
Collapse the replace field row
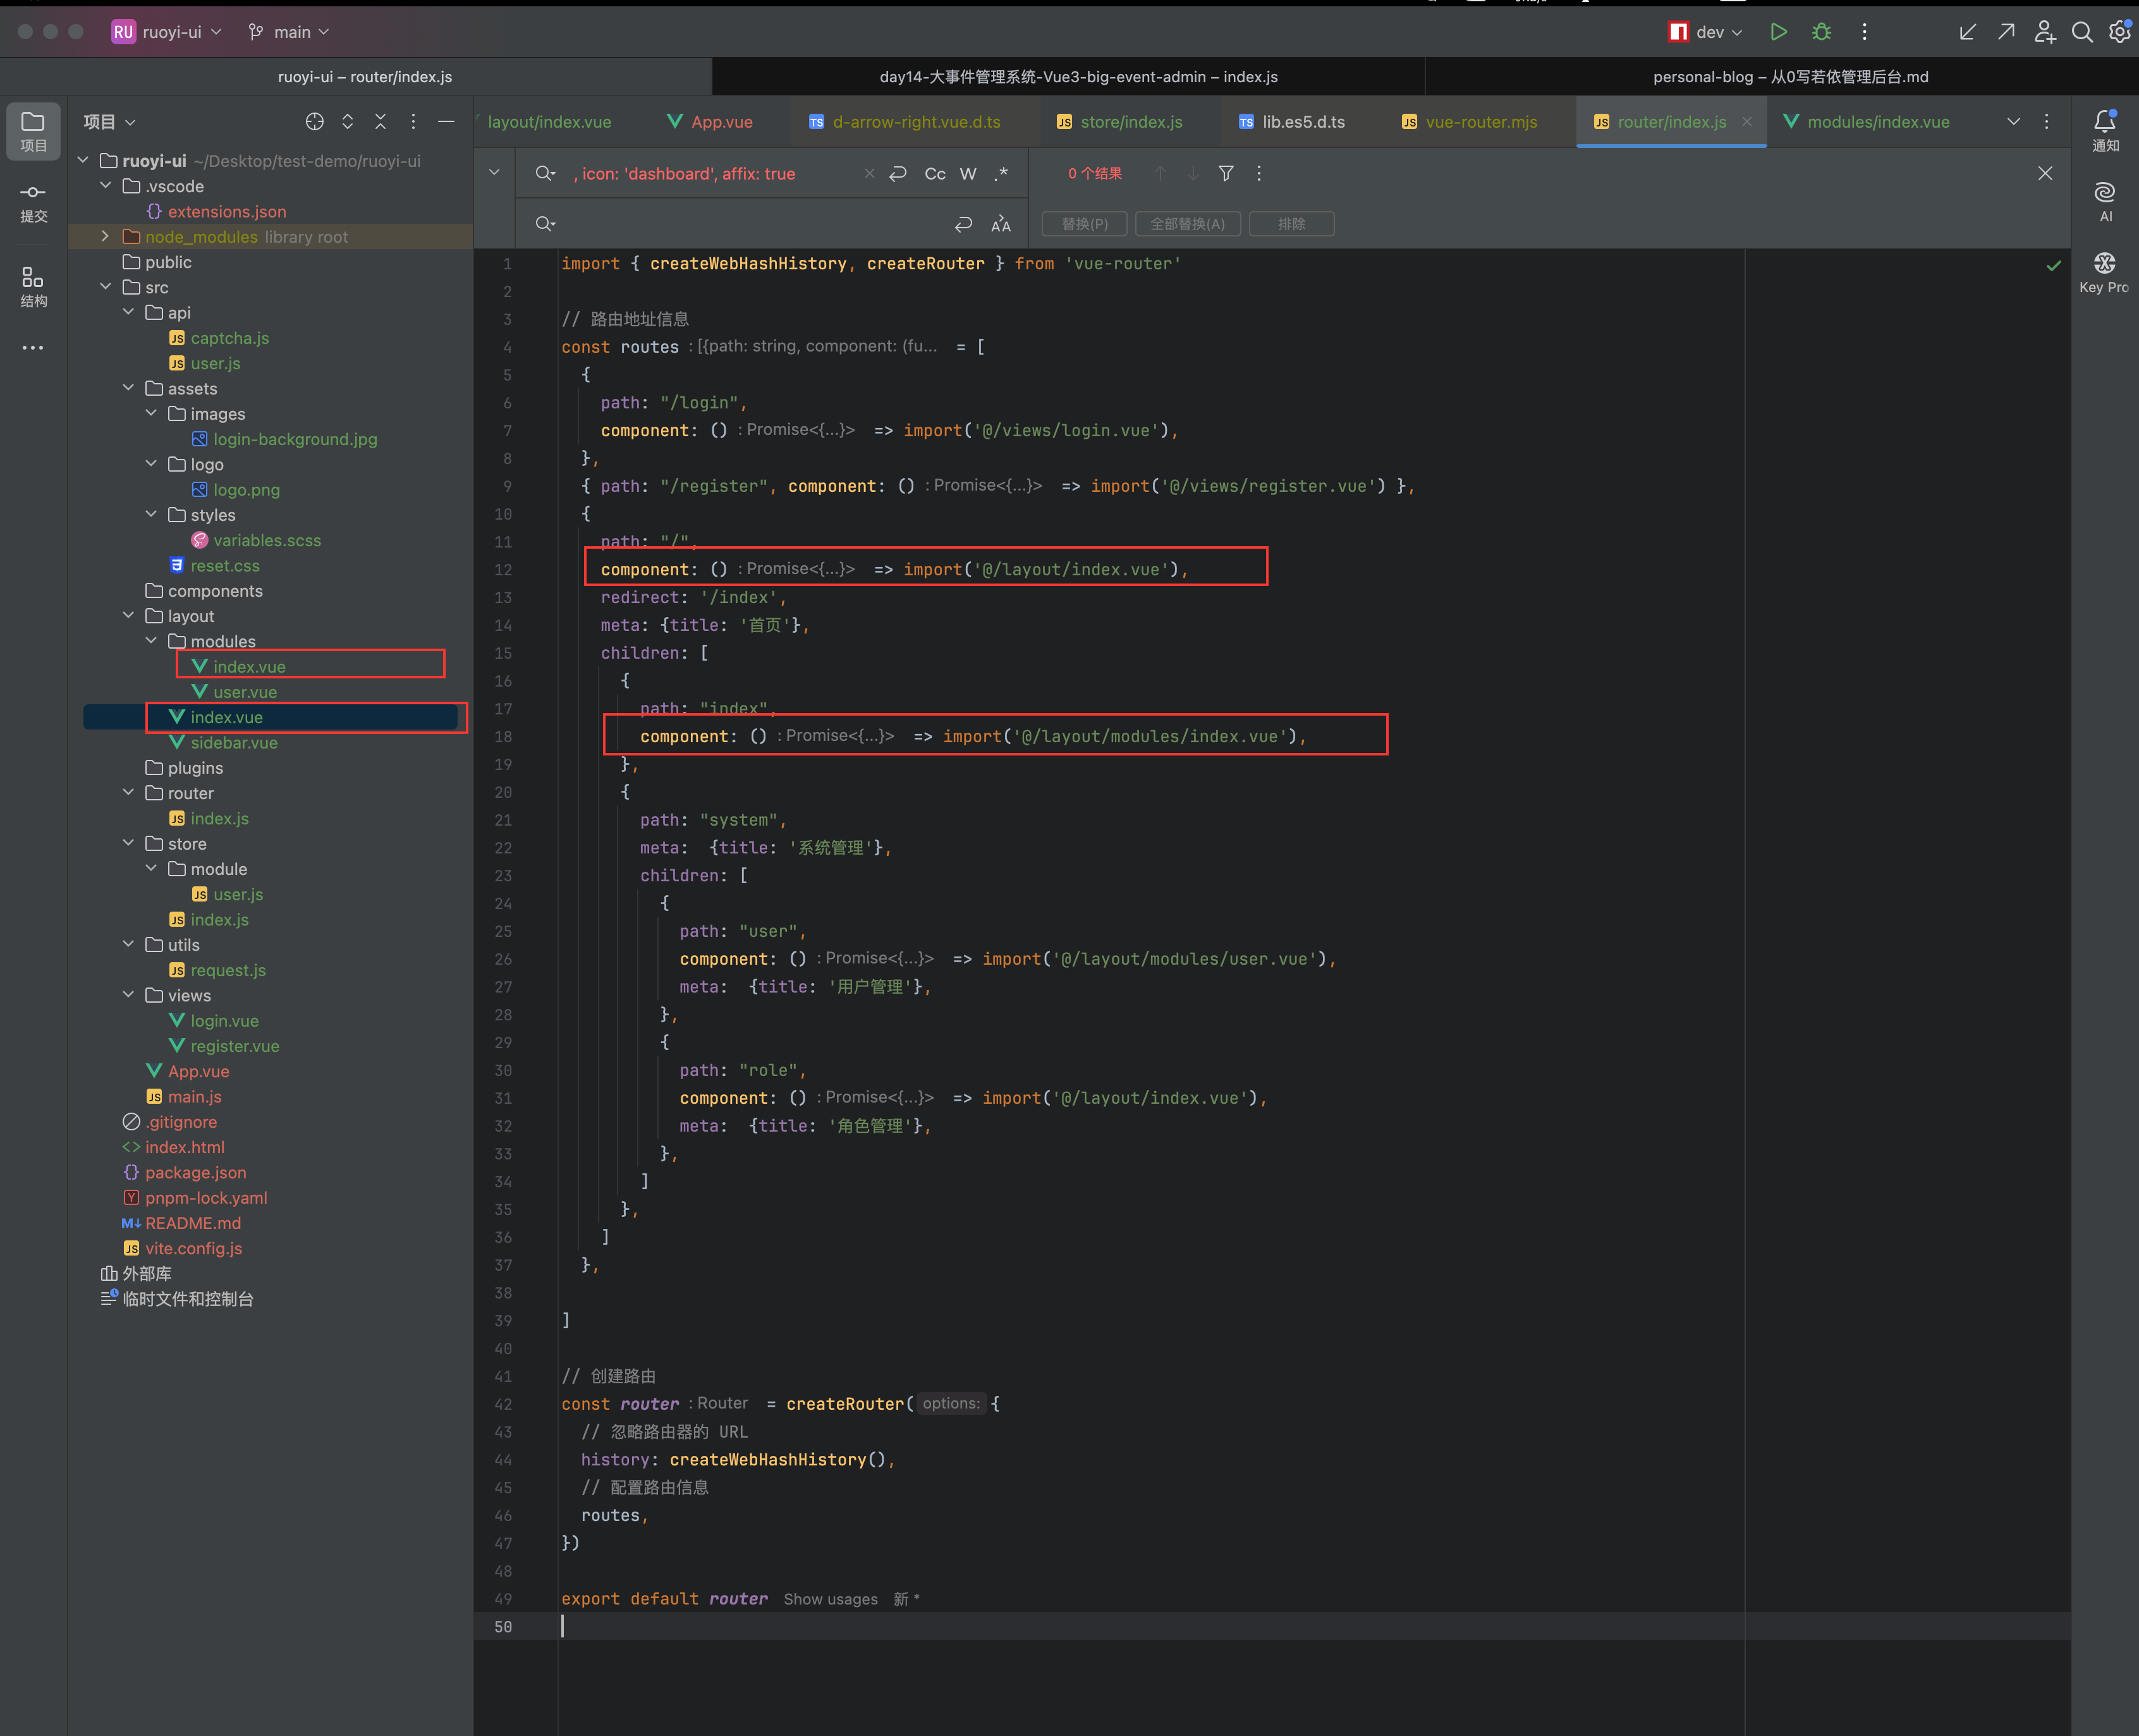click(494, 173)
